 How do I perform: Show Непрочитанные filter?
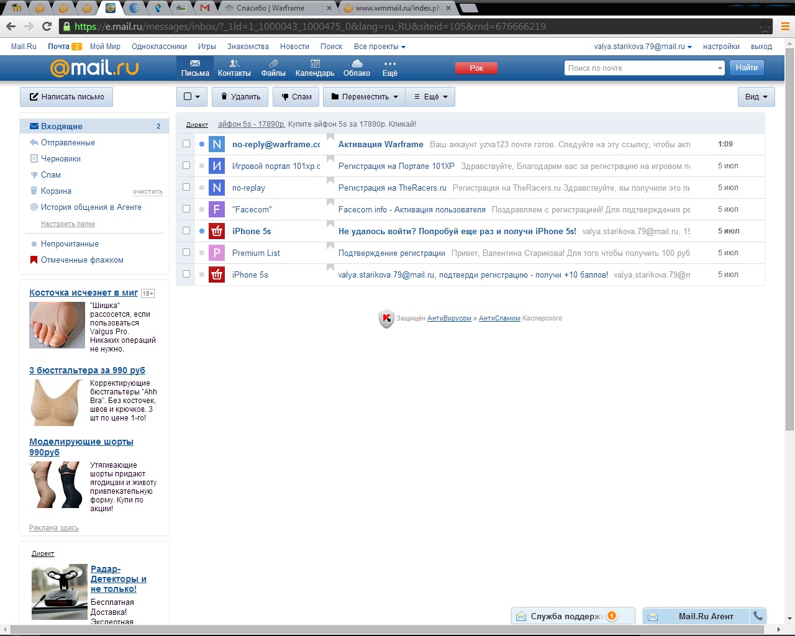(x=70, y=244)
